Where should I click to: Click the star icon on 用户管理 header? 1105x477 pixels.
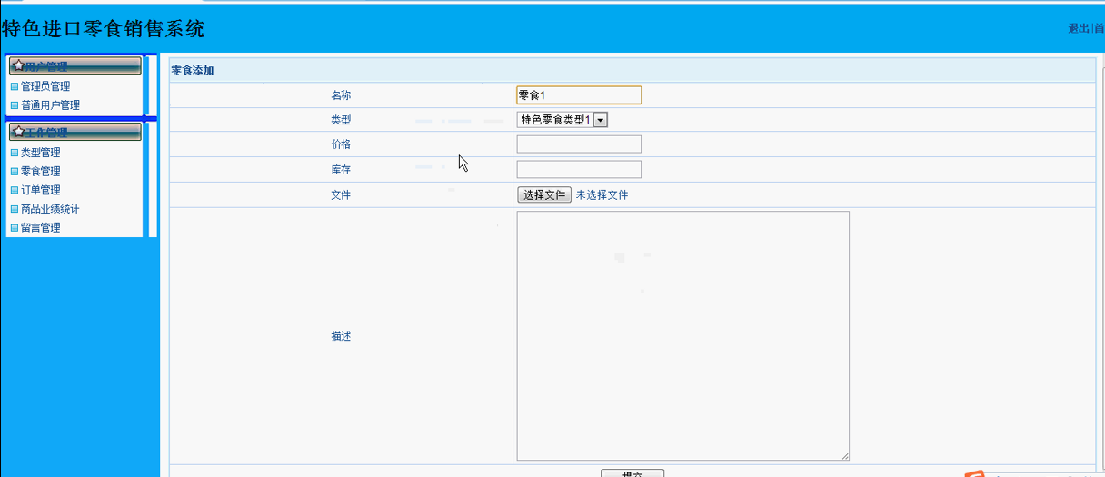pos(18,65)
